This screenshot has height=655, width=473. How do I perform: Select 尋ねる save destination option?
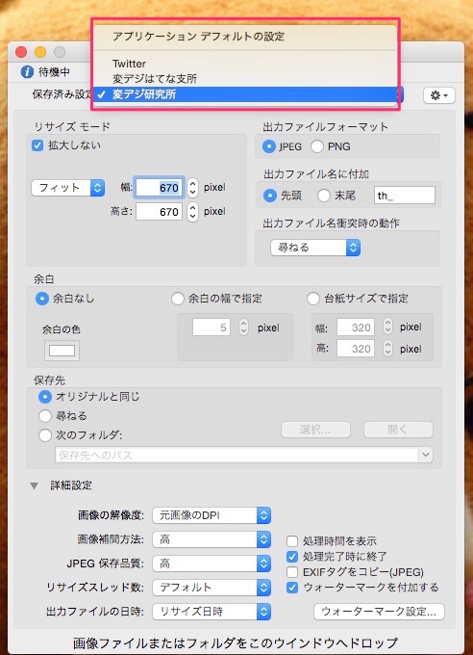pyautogui.click(x=45, y=416)
